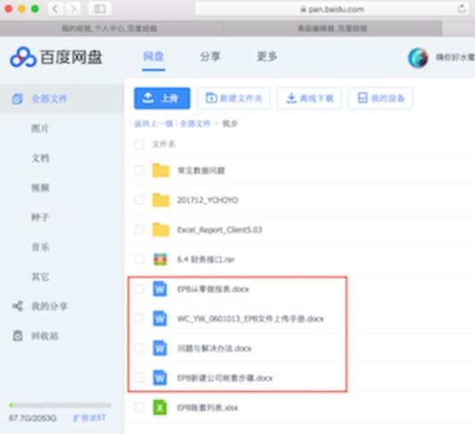Reload the page with the refresh icon

click(x=462, y=9)
